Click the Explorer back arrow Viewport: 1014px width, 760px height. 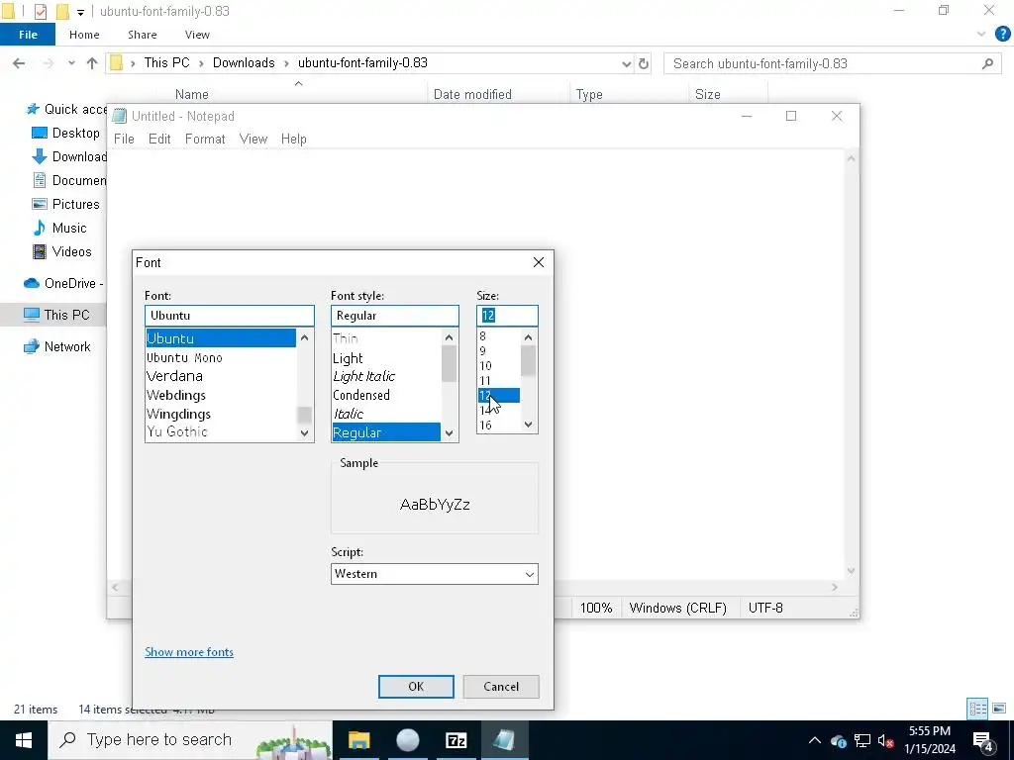coord(19,63)
